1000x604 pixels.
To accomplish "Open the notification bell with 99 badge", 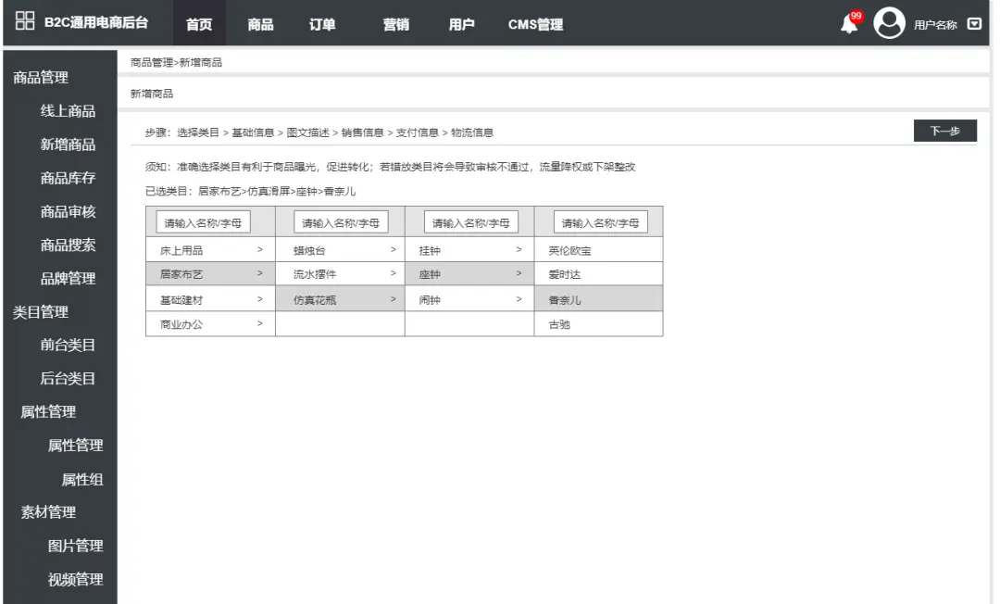I will pos(851,23).
